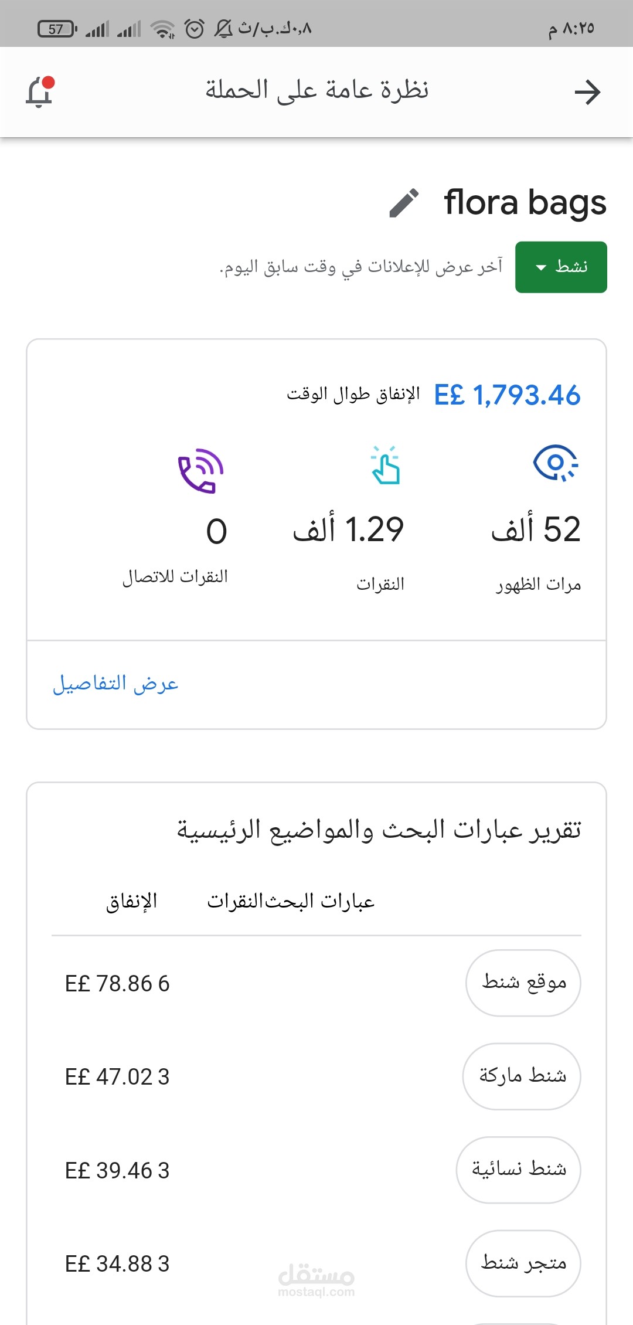
Task: Open the green نشط status dropdown
Action: click(561, 267)
